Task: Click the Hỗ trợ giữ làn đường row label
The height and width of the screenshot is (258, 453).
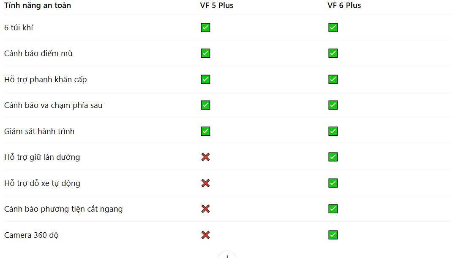Action: 42,157
